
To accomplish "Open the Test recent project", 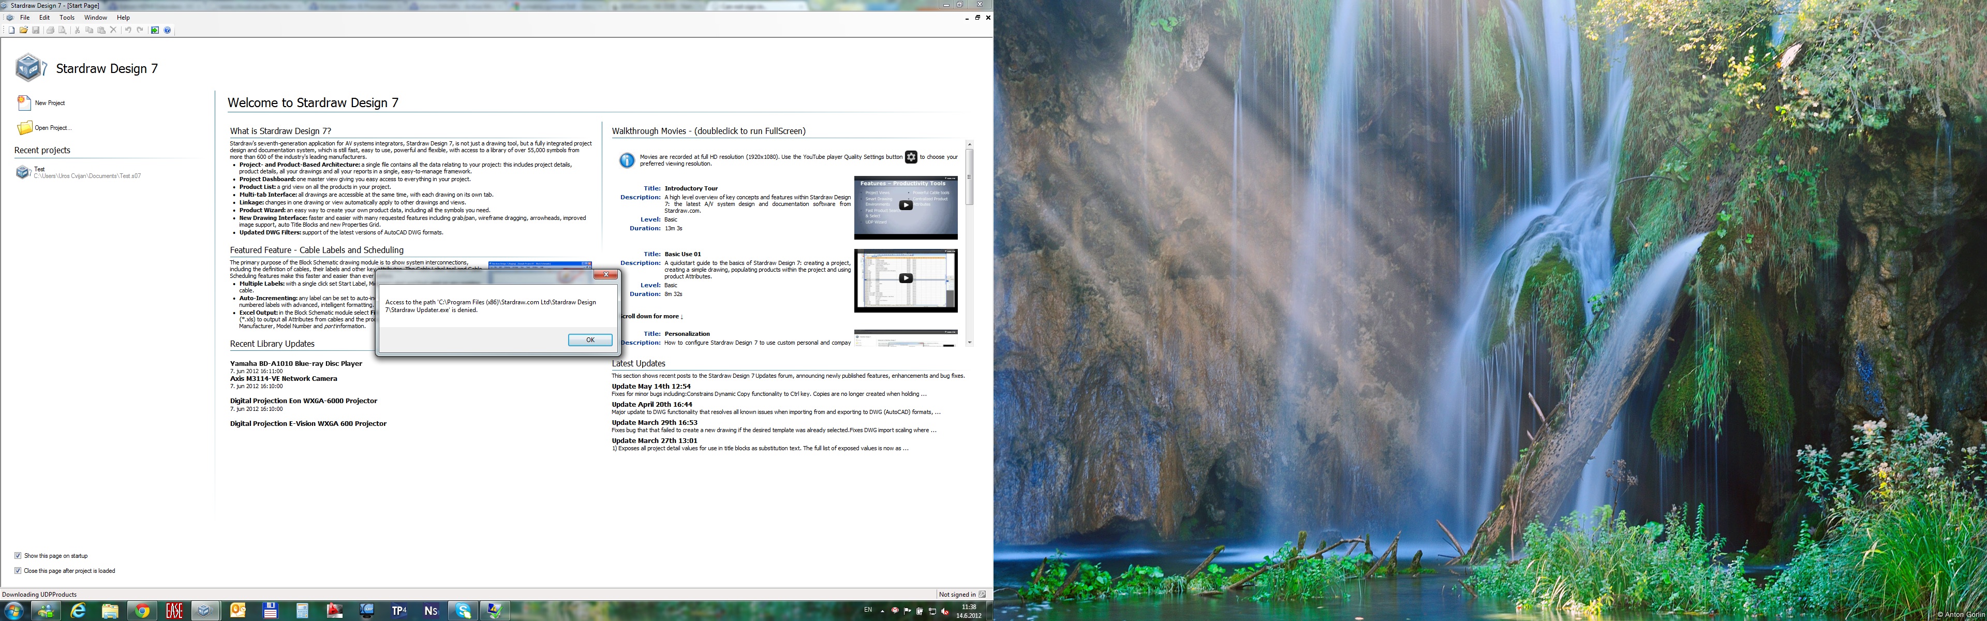I will coord(39,169).
